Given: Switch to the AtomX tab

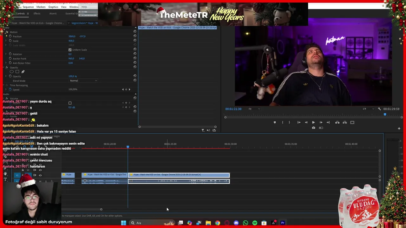Looking at the screenshot, I should 53,14.
